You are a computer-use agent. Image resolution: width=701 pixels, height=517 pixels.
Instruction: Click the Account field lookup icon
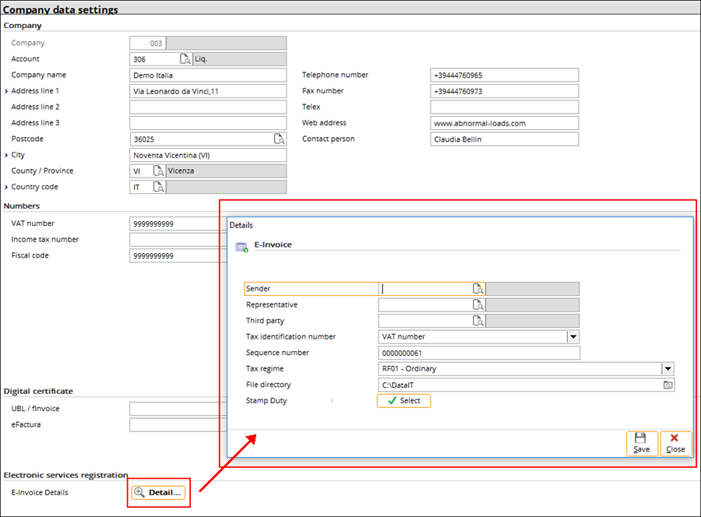pos(185,59)
